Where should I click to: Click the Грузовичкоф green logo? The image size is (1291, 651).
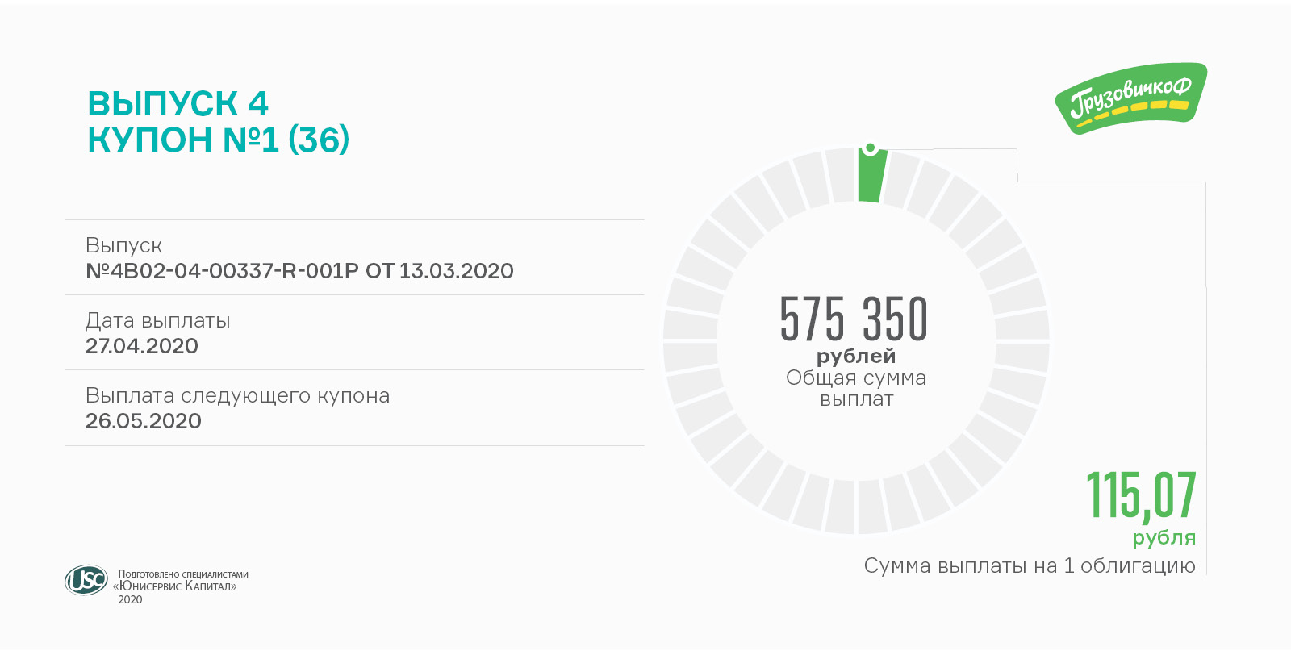coord(1130,98)
